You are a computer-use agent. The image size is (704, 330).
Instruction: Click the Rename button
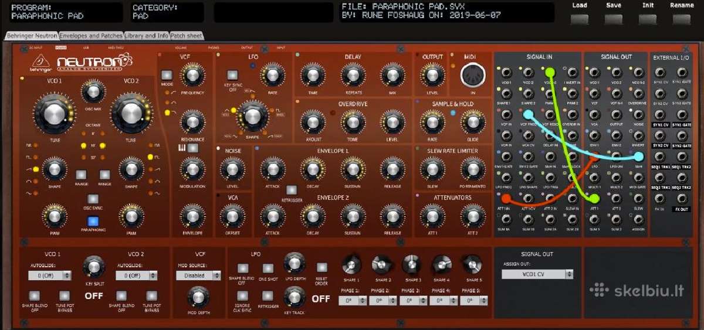(682, 19)
